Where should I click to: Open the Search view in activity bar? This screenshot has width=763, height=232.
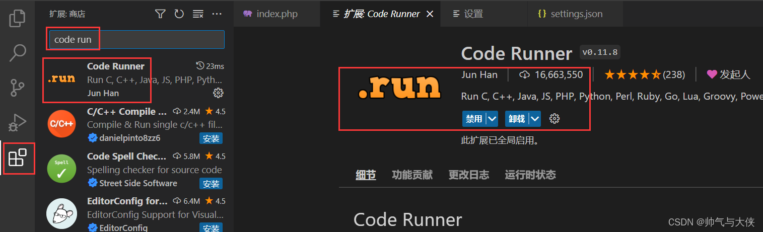point(18,52)
